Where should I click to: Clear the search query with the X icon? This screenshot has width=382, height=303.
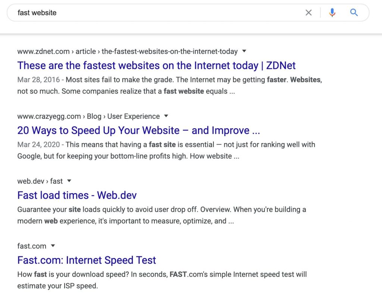coord(309,12)
